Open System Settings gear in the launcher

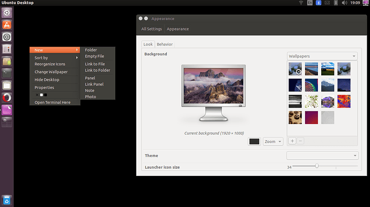click(6, 37)
